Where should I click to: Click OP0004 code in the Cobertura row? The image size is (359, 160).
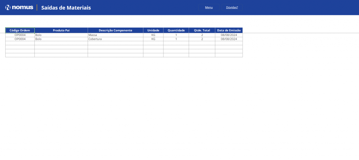pos(20,39)
